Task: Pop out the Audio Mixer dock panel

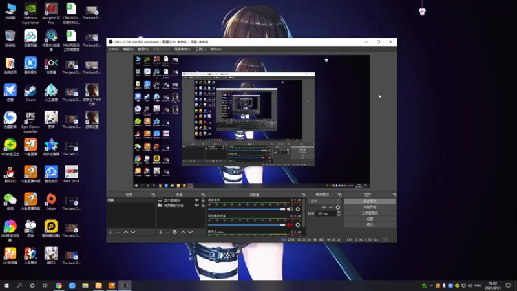Action: click(x=303, y=195)
